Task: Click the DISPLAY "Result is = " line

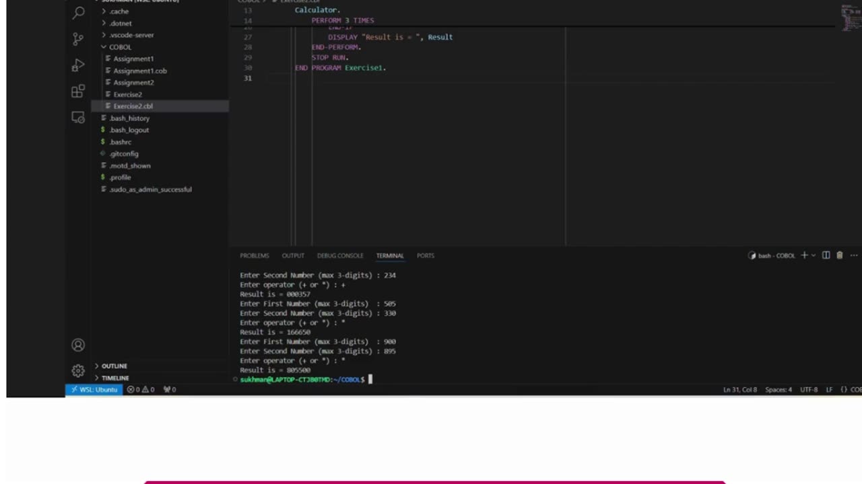Action: (x=391, y=37)
